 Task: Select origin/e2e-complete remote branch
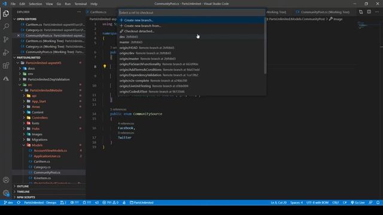[x=191, y=81]
